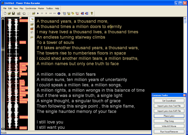Select the 'stairway' marker on the waveform
This screenshot has height=135, width=188.
pos(24,117)
